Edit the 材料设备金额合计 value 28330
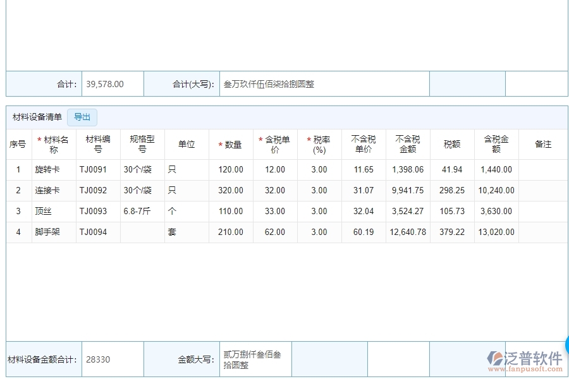Screen dimensions: 569x379 pyautogui.click(x=113, y=359)
